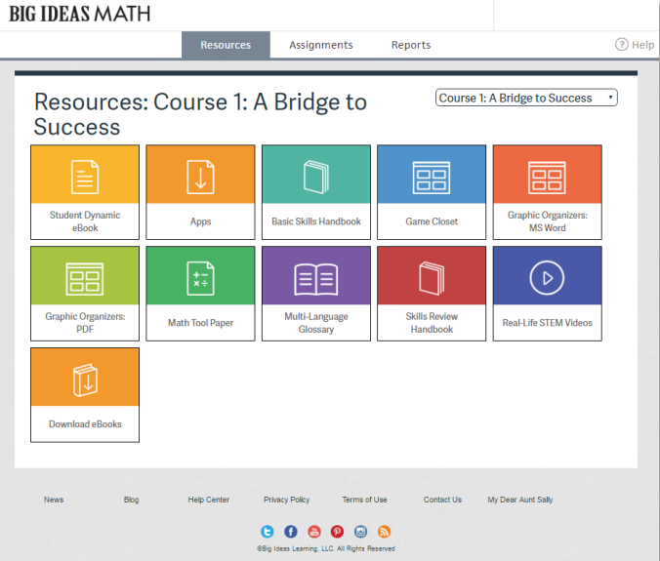Image resolution: width=660 pixels, height=561 pixels.
Task: Select the Resources tab
Action: coord(226,45)
